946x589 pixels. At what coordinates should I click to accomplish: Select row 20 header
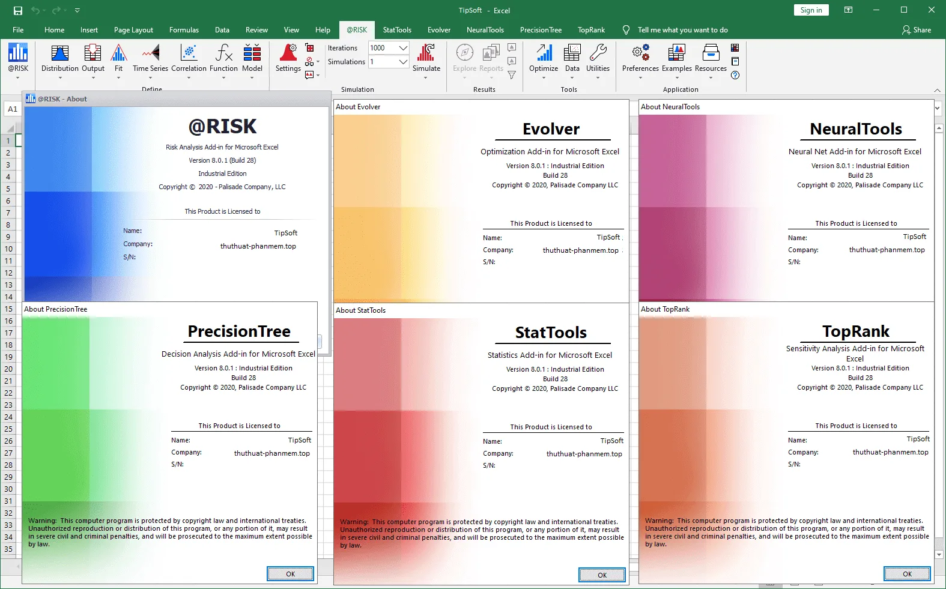point(8,369)
